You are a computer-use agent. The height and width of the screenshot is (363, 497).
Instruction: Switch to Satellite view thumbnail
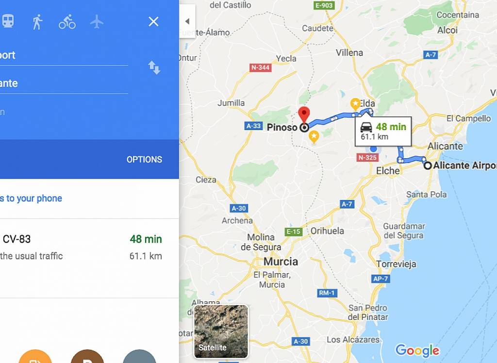[221, 331]
